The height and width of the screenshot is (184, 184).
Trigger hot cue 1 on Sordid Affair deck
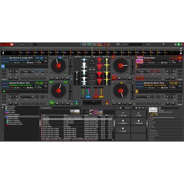[138, 78]
